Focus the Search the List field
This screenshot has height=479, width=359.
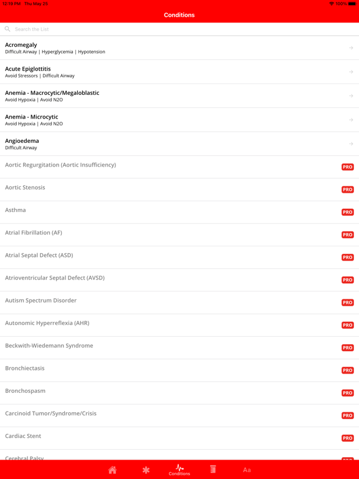(x=179, y=29)
